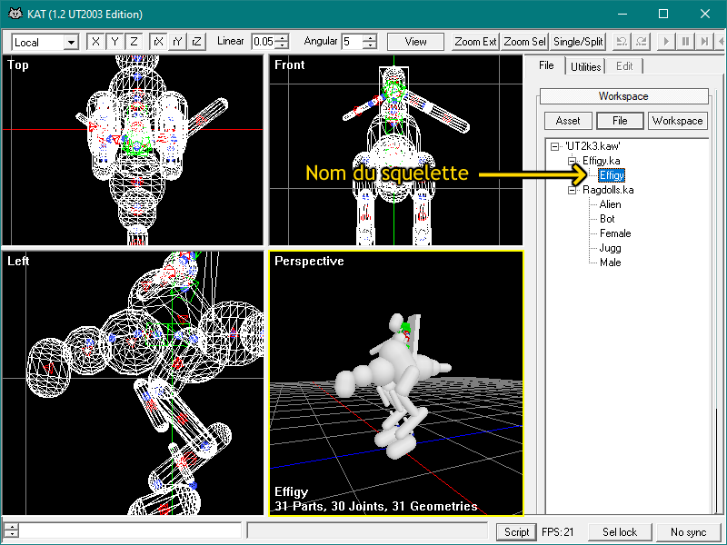Image resolution: width=727 pixels, height=545 pixels.
Task: Increase the Linear step spinner value
Action: 282,37
